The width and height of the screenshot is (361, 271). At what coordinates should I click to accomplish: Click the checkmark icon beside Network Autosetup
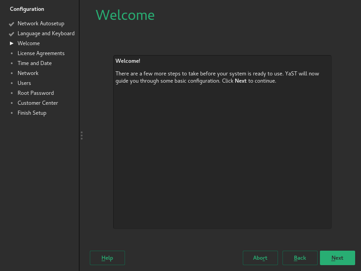click(x=12, y=24)
